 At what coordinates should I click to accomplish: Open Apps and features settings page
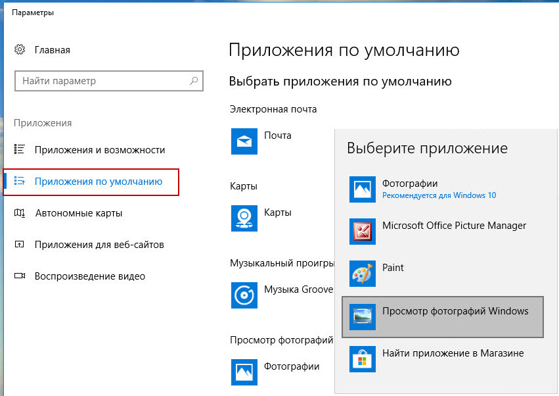point(99,150)
